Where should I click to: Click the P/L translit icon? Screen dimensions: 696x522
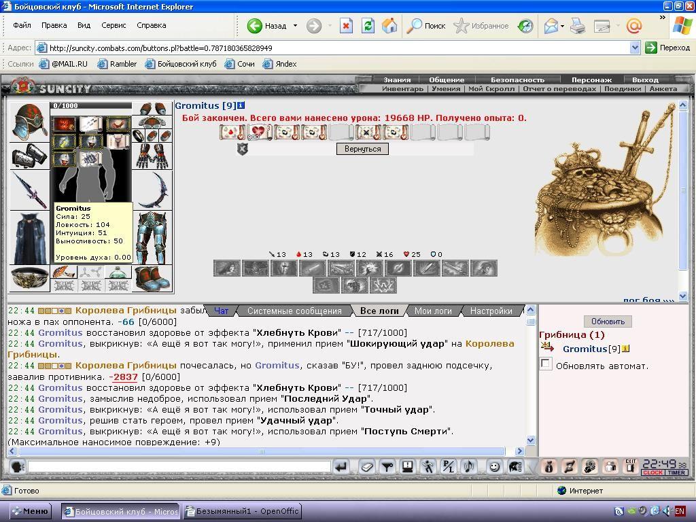tap(449, 467)
